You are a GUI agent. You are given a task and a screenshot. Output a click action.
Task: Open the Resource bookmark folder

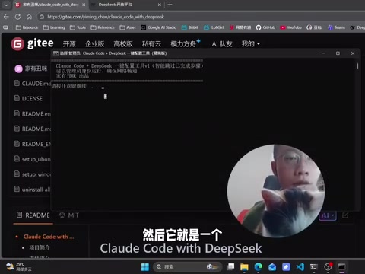[x=27, y=27]
